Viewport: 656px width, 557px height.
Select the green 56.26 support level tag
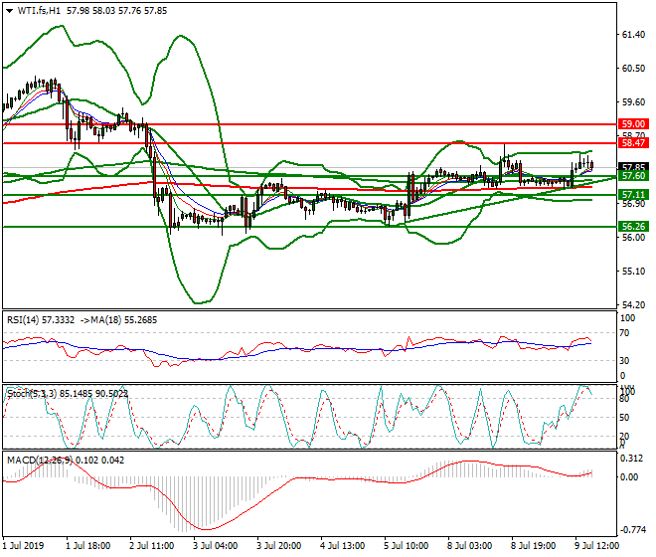633,227
